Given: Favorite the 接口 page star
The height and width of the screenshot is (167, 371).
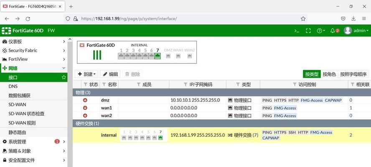Looking at the screenshot, I should (64, 77).
